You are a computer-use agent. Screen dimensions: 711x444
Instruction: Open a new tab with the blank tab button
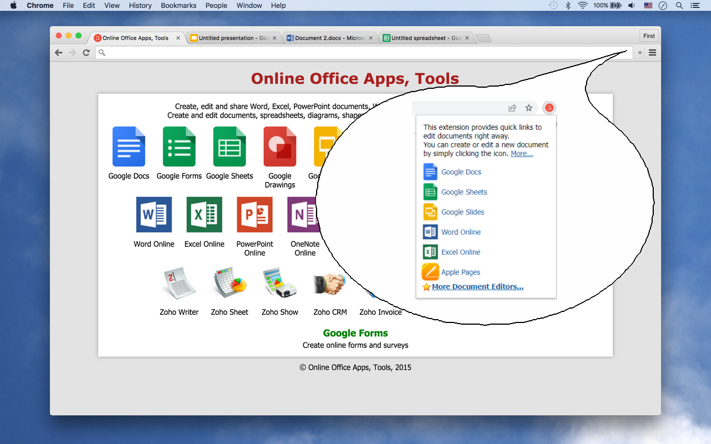click(484, 38)
